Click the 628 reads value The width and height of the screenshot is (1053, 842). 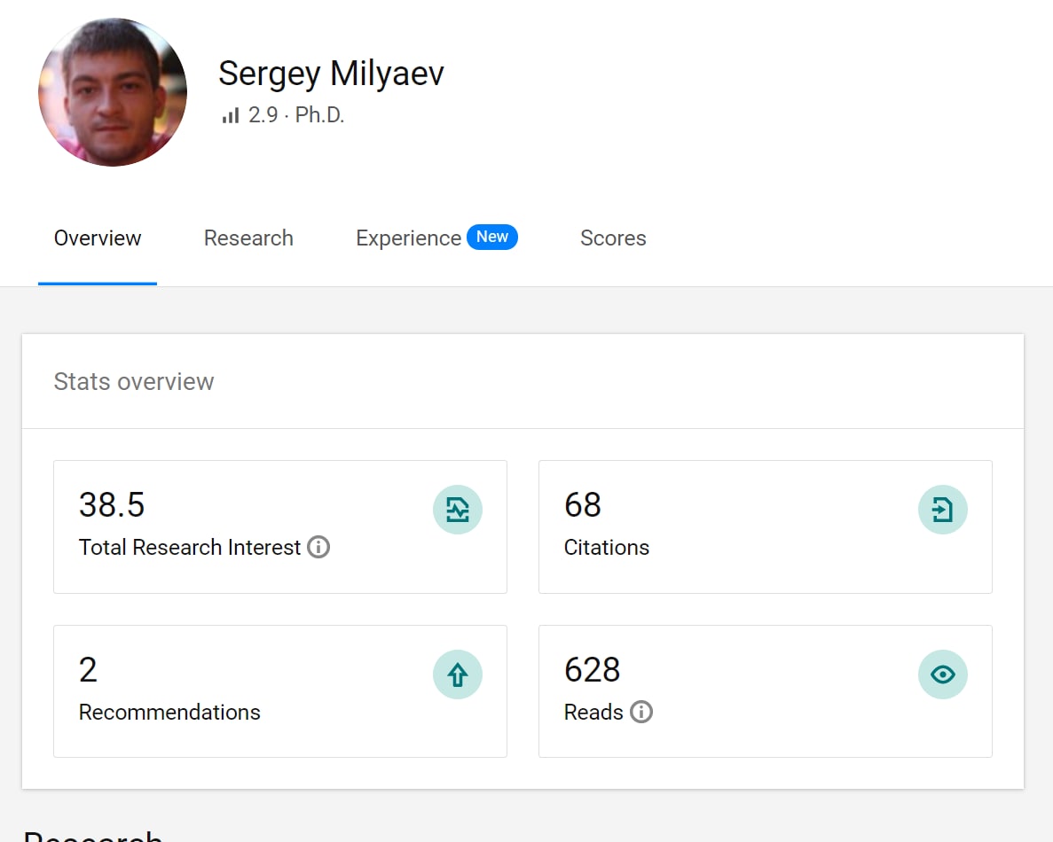593,669
